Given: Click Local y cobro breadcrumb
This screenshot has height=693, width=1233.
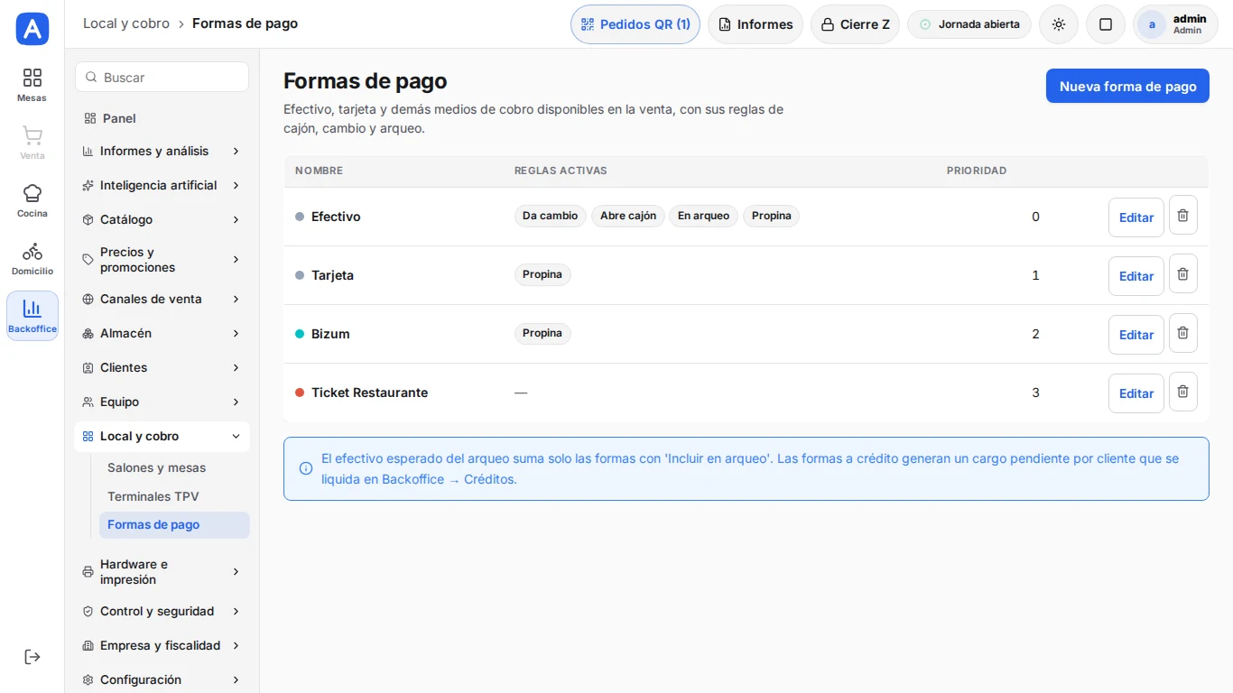Looking at the screenshot, I should pyautogui.click(x=126, y=23).
